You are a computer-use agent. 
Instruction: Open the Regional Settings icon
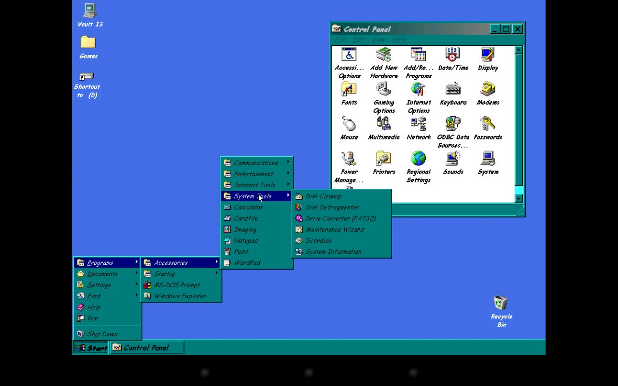click(x=418, y=159)
